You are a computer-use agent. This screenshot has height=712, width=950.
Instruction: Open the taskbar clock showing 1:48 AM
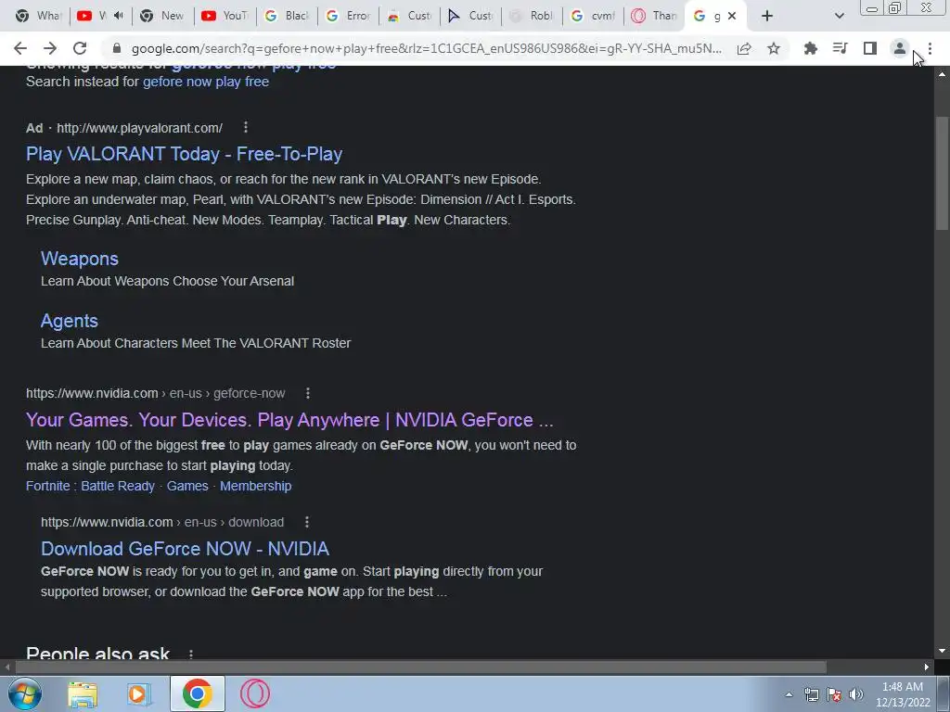902,694
